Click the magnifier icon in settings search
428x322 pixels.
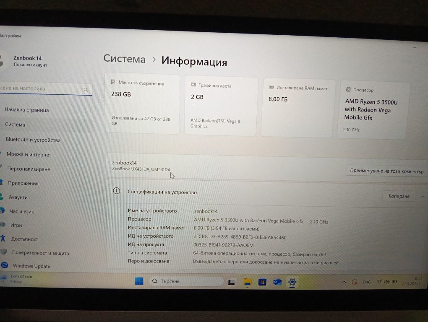[86, 89]
